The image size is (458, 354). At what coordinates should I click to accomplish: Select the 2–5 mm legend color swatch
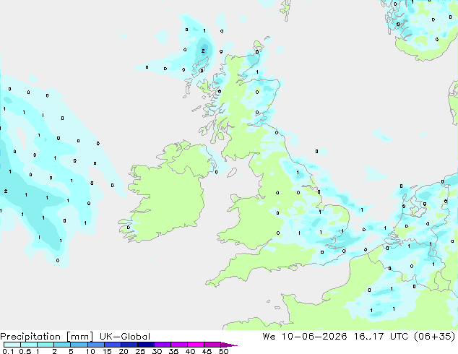tap(62, 345)
